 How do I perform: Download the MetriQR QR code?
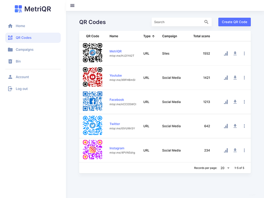coord(235,53)
